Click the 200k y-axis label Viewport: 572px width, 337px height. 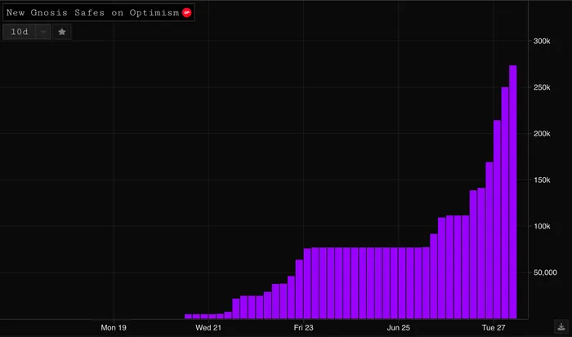coord(542,134)
